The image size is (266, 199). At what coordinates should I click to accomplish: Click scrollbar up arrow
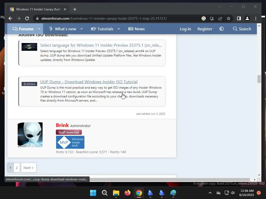tap(259, 26)
